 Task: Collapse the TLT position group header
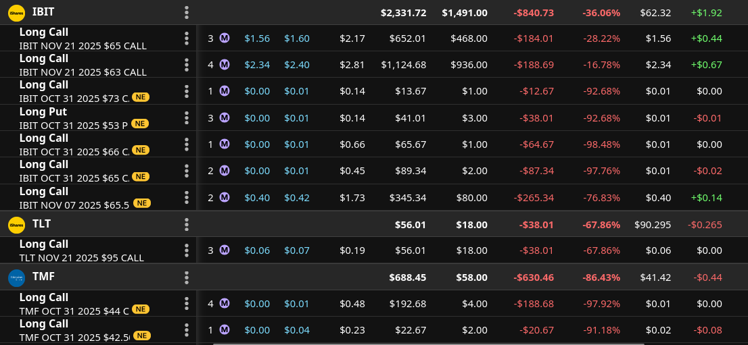coord(374,224)
